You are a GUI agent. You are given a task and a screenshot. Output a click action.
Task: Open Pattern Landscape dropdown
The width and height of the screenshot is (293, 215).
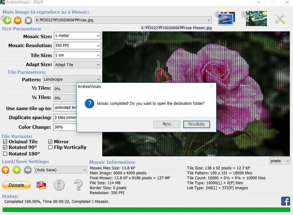tap(72, 79)
